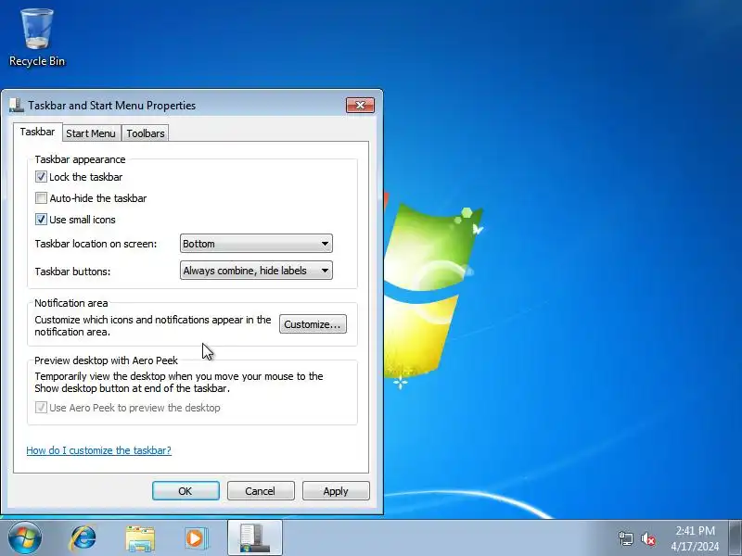Click the Cancel button
Viewport: 742px width, 556px height.
pos(261,491)
